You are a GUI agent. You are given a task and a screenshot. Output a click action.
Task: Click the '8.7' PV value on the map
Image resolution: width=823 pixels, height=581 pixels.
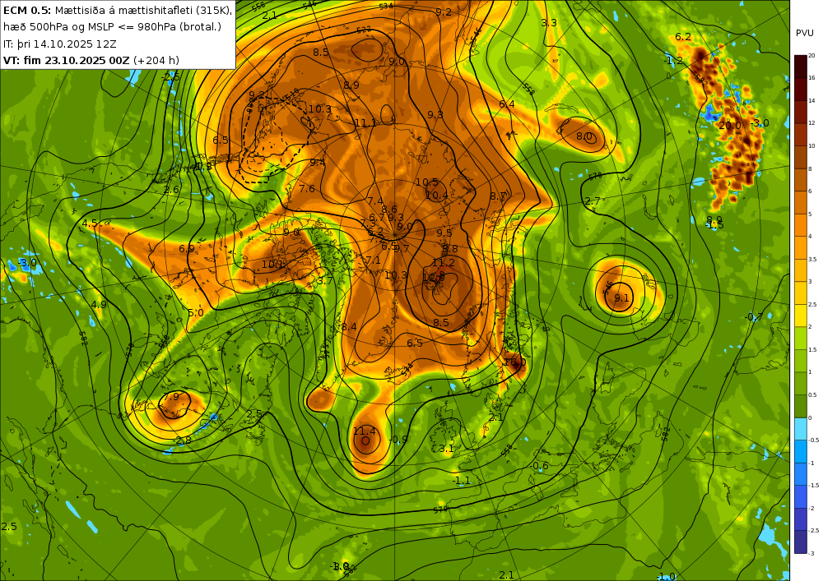coord(498,196)
